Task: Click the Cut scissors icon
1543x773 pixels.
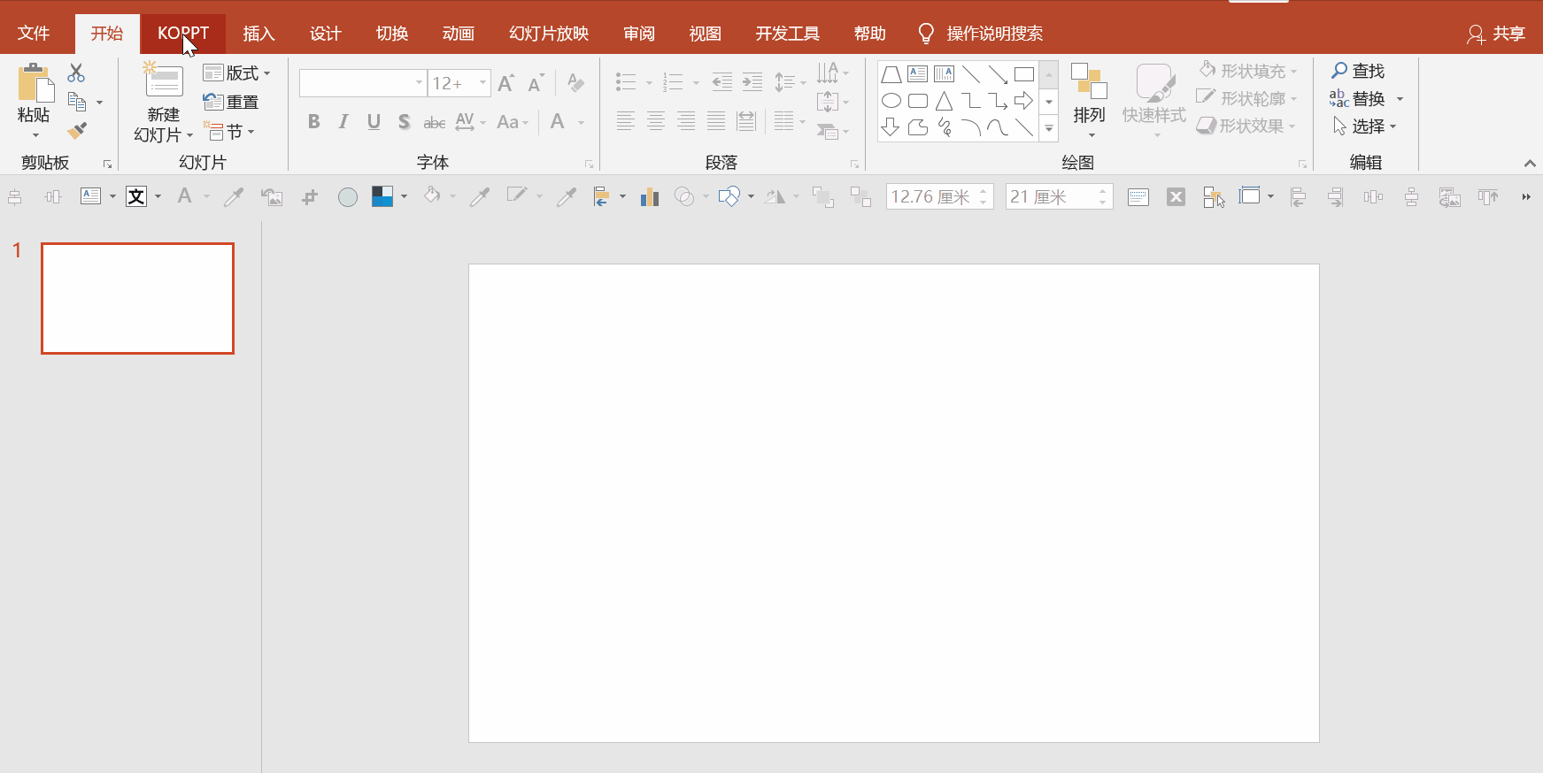Action: point(76,73)
